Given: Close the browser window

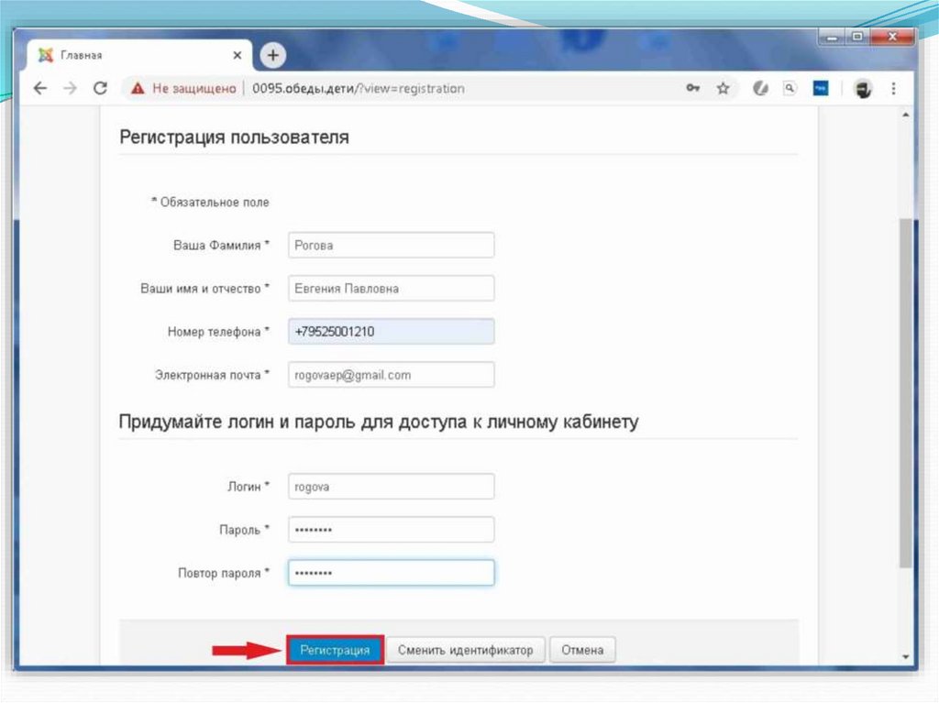Looking at the screenshot, I should [892, 38].
